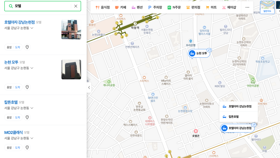Collapse the search results side panel

pos(89,88)
